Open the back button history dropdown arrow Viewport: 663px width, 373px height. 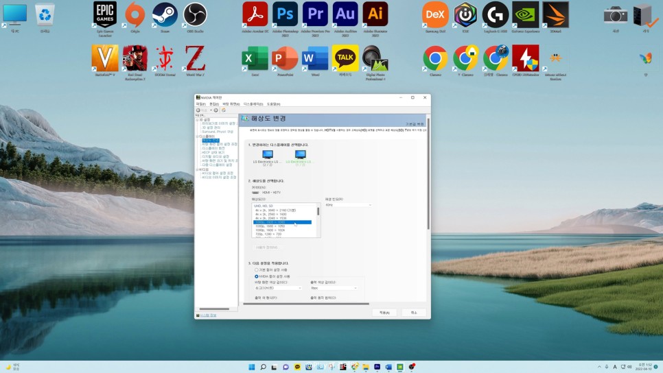point(211,110)
